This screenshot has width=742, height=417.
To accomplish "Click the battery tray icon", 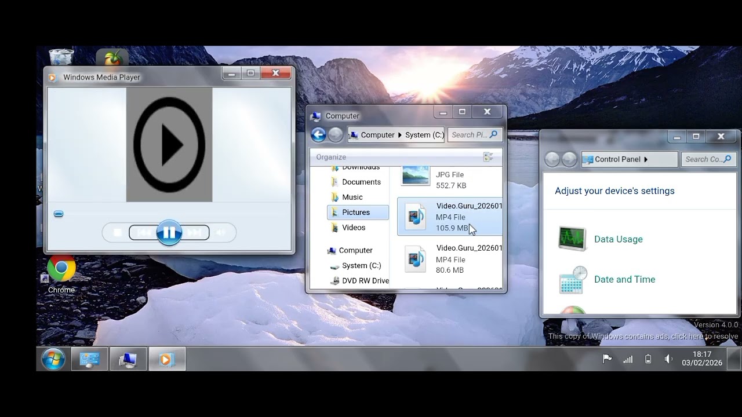I will point(648,359).
